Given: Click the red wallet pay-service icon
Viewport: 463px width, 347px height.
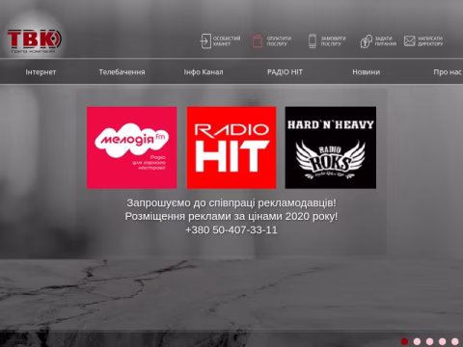Looking at the screenshot, I should [x=258, y=41].
